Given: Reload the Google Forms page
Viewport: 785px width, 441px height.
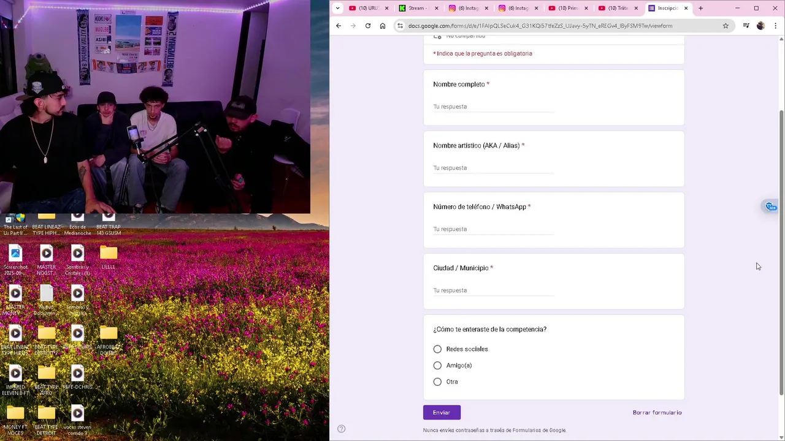Looking at the screenshot, I should [368, 26].
